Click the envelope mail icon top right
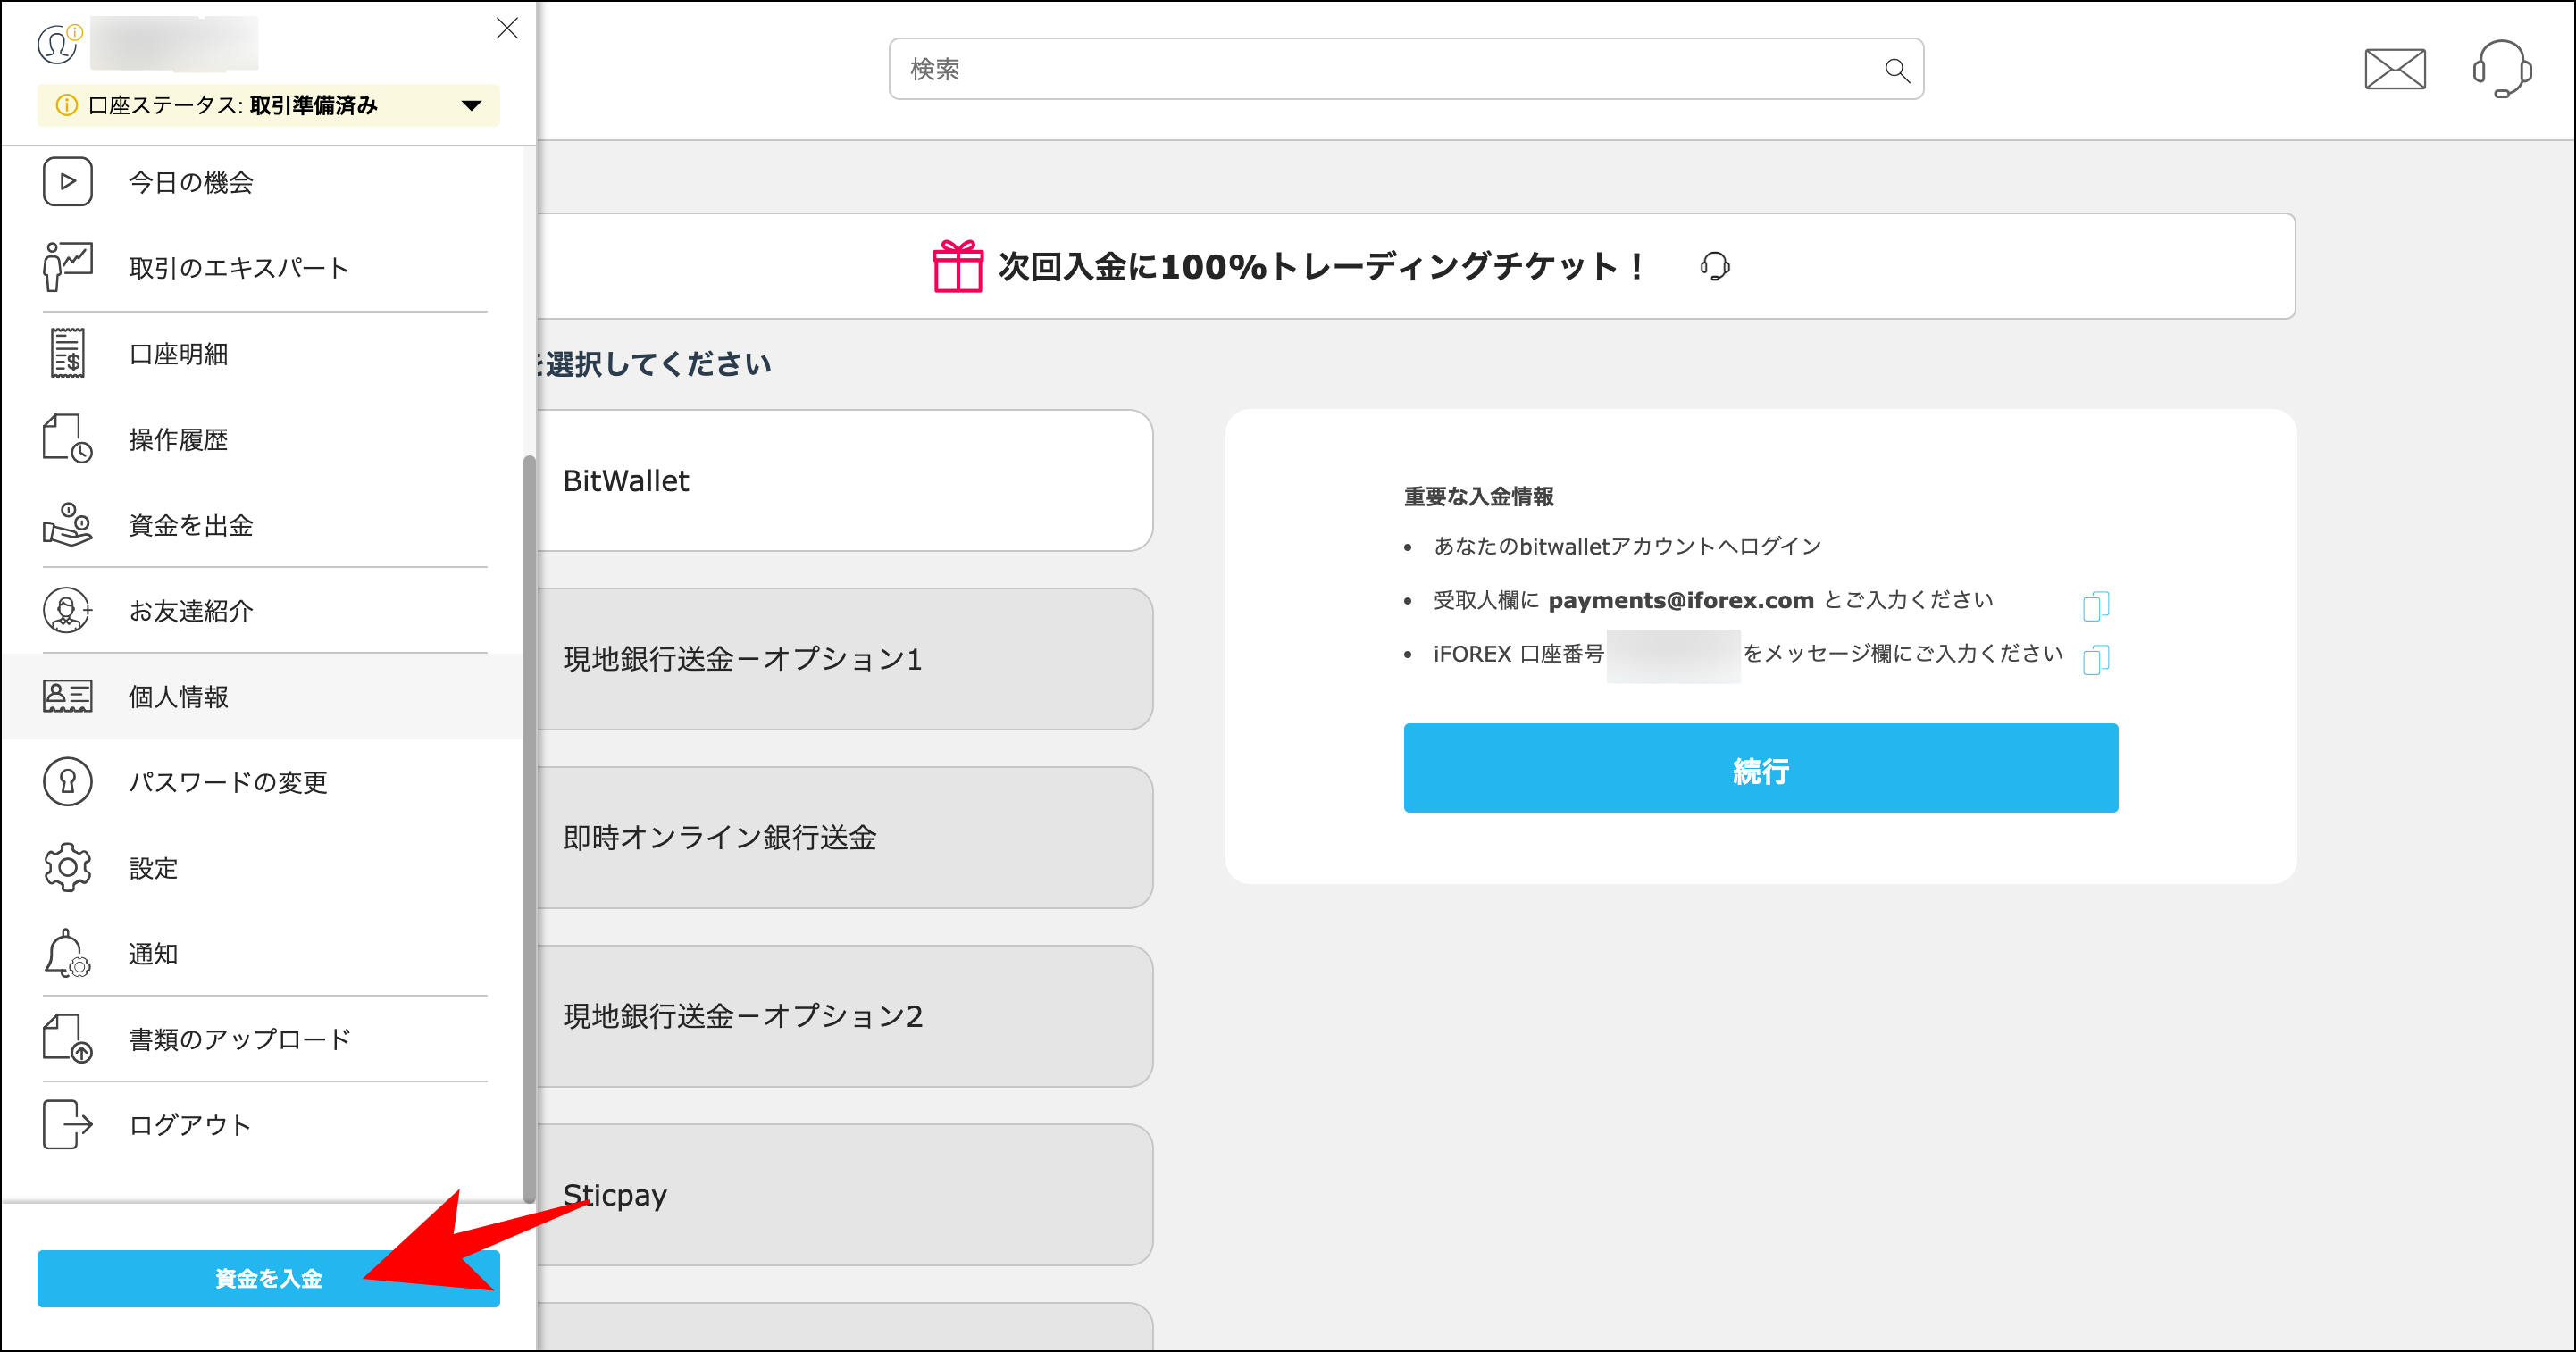Screen dimensions: 2576x1352 (2394, 68)
